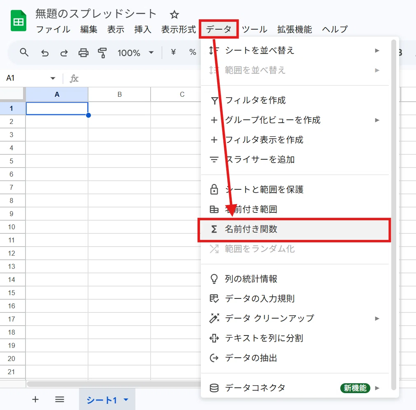Open the 挿入 menu
This screenshot has width=416, height=410.
[x=143, y=29]
